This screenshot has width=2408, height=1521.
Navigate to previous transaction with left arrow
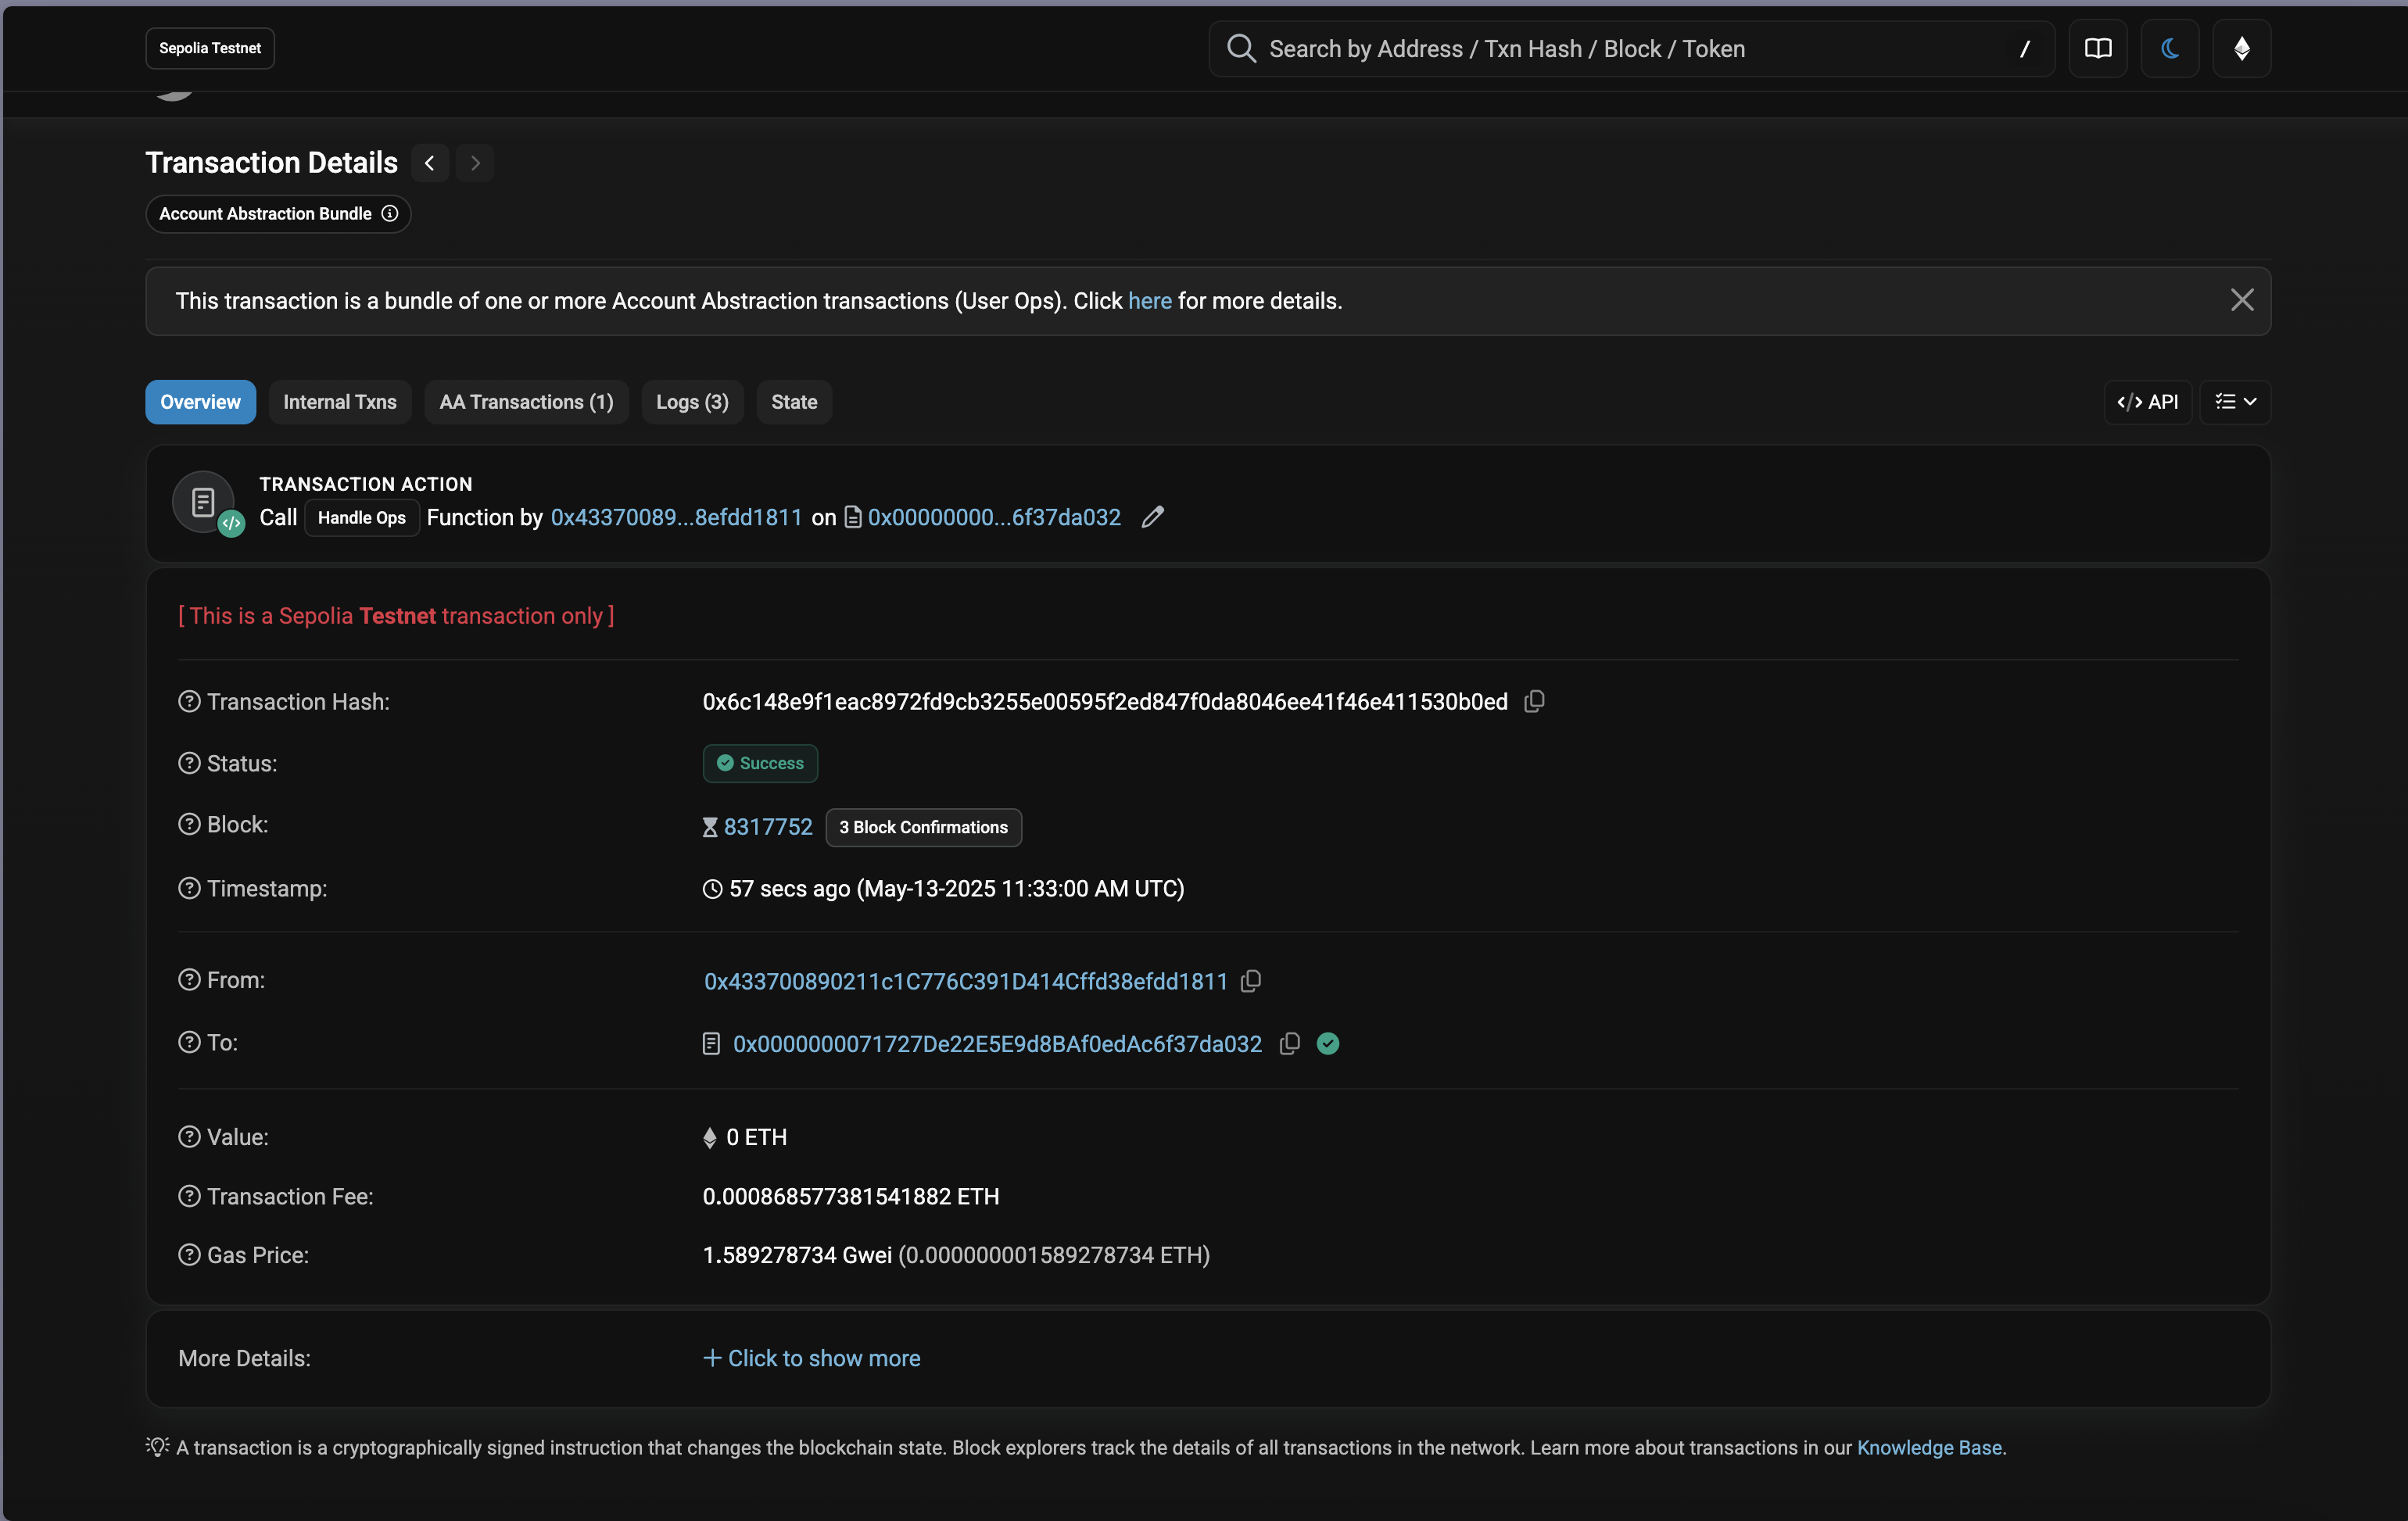click(429, 162)
